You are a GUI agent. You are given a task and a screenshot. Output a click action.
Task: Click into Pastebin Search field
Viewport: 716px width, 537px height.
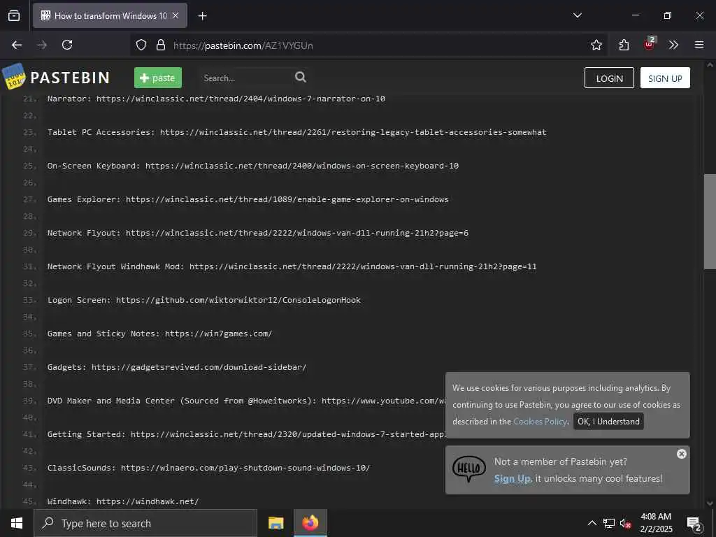click(x=245, y=78)
